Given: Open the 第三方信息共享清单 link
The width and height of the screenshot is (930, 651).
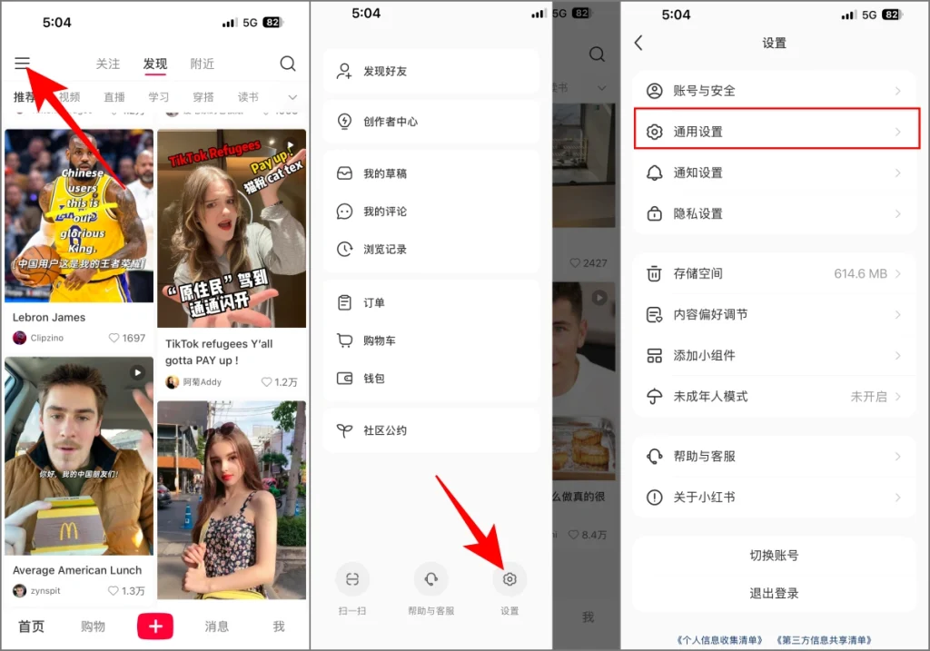Looking at the screenshot, I should (824, 640).
